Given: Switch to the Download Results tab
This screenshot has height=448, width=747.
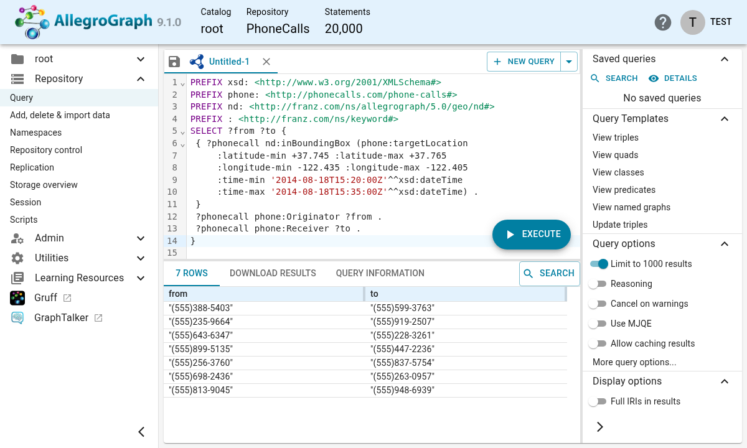Looking at the screenshot, I should 273,273.
